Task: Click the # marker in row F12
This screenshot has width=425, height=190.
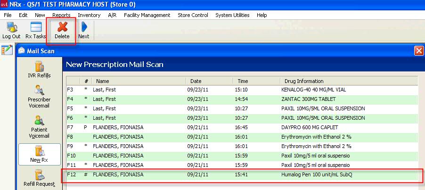Action: click(86, 174)
